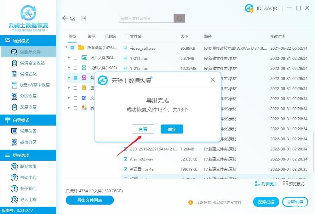Click 导出文件列表 button
The height and width of the screenshot is (214, 315).
point(89,200)
